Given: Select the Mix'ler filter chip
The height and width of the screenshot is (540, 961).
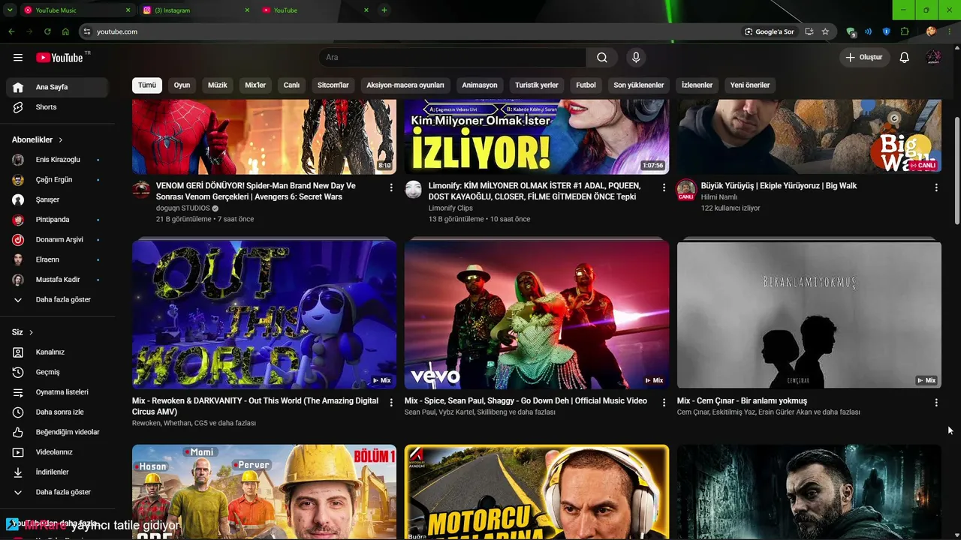Looking at the screenshot, I should 255,85.
